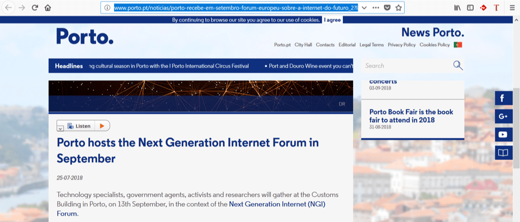Image resolution: width=520 pixels, height=222 pixels.
Task: Click the magnifying glass search icon
Action: (458, 65)
